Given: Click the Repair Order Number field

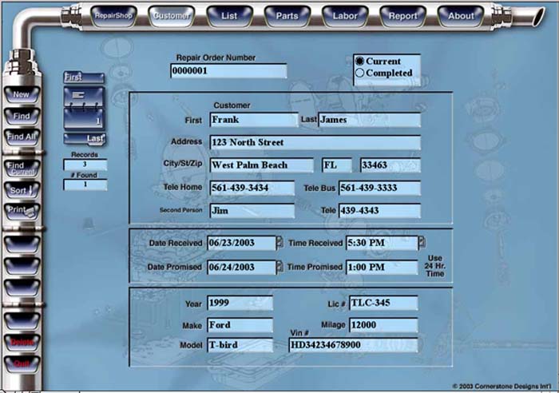Looking at the screenshot, I should [228, 71].
